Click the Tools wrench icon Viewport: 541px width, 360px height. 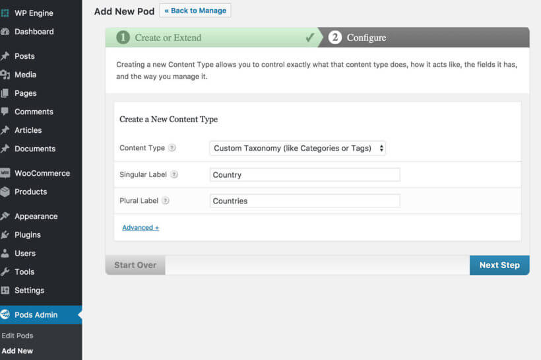5,272
